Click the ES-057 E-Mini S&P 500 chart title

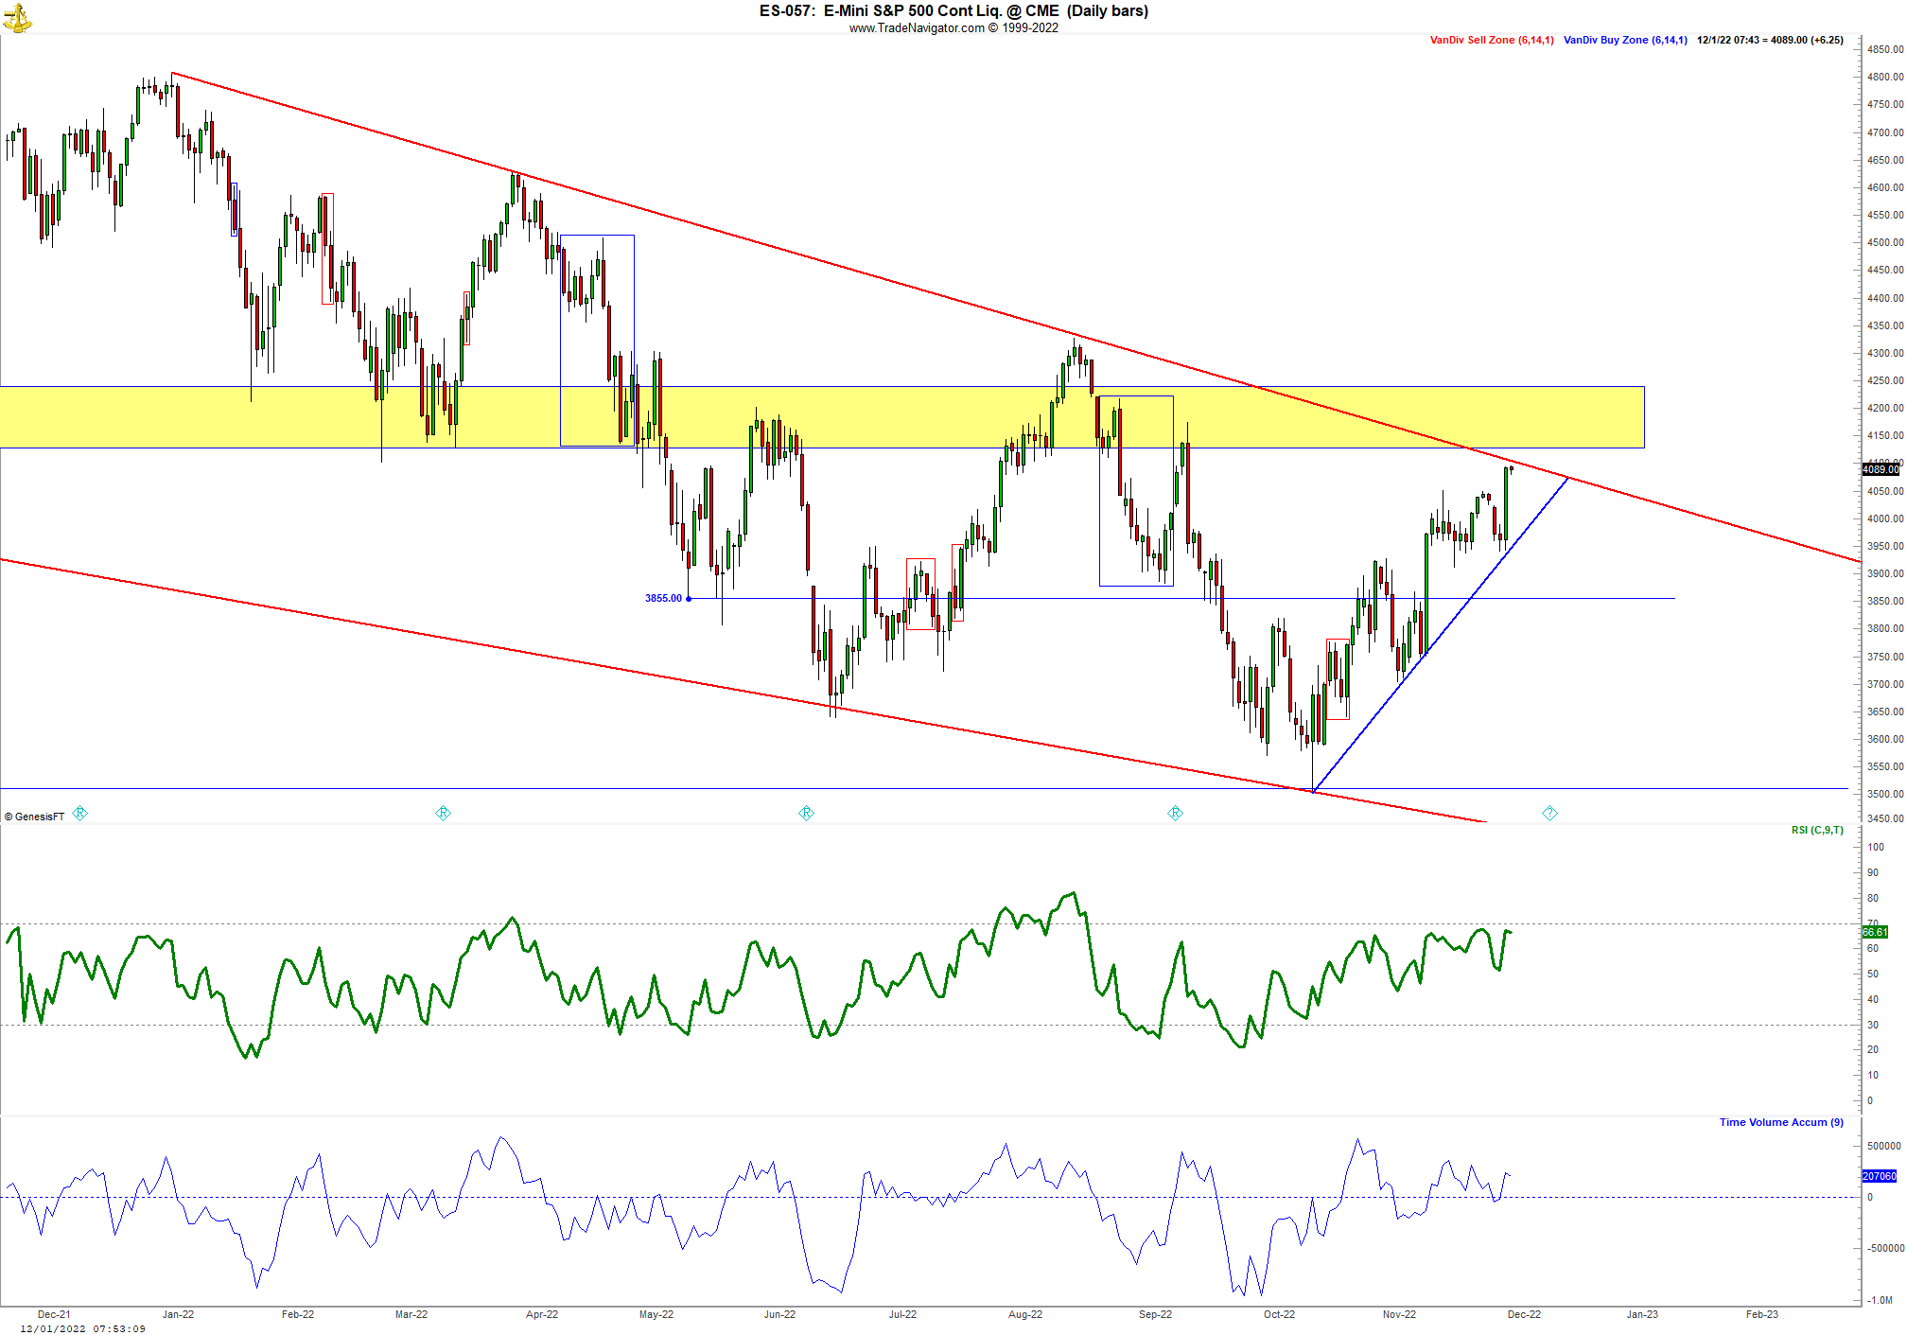tap(953, 10)
